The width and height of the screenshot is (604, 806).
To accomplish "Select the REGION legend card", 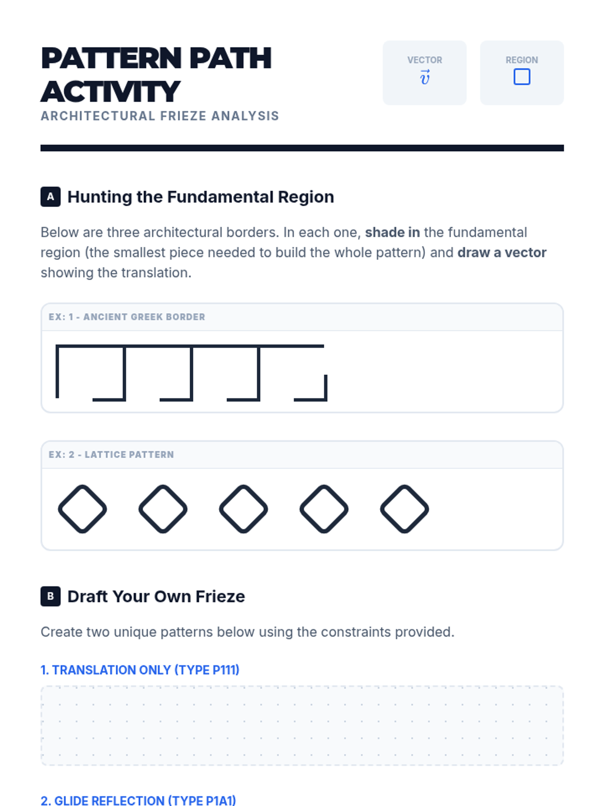I will pyautogui.click(x=522, y=73).
